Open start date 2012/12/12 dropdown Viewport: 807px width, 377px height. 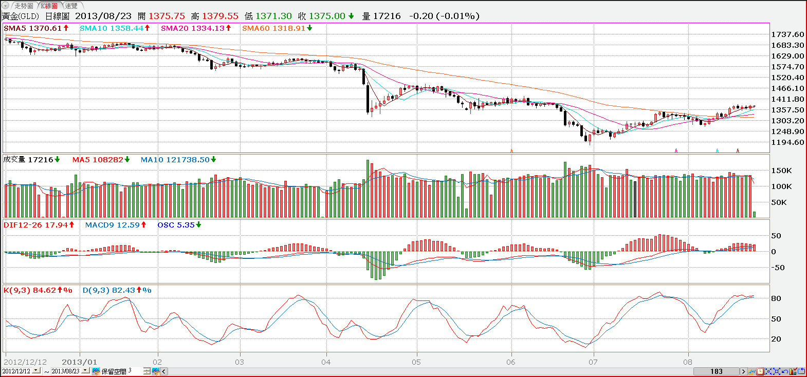point(36,371)
